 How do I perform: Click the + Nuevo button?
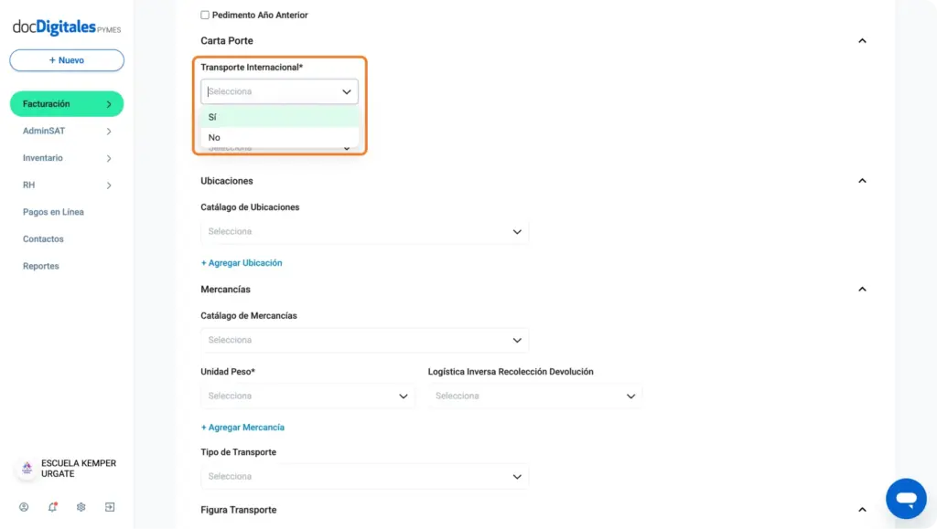67,60
